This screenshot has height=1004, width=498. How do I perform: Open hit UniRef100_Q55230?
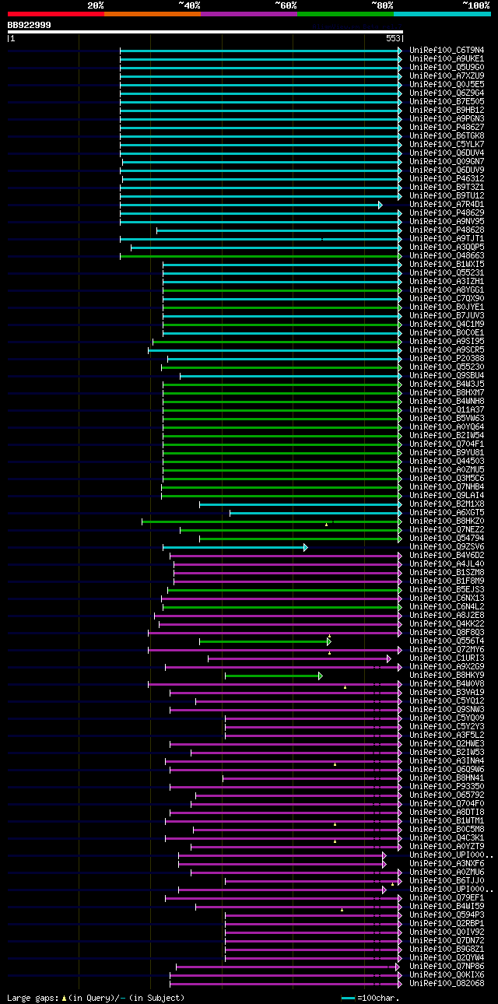pos(447,367)
